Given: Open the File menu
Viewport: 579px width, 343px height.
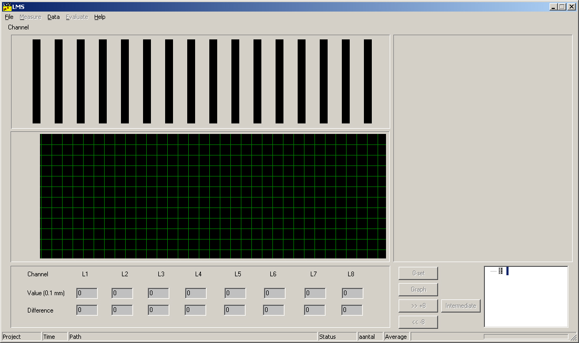Looking at the screenshot, I should click(x=9, y=17).
